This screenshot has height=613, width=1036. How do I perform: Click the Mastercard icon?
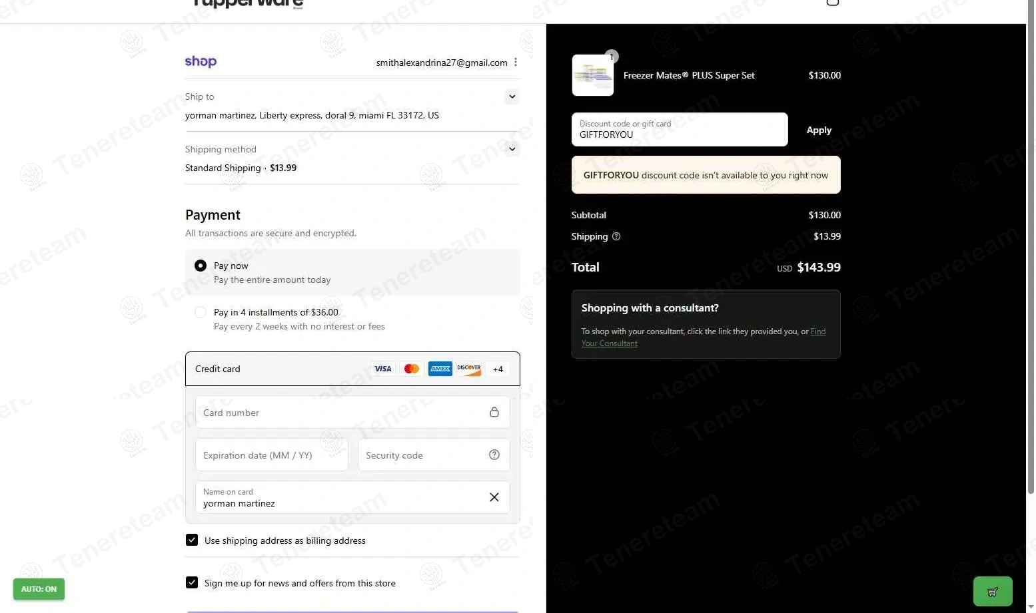[412, 369]
